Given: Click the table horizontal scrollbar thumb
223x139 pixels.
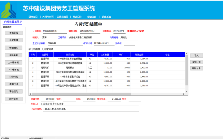Looking at the screenshot, I should click(81, 94).
